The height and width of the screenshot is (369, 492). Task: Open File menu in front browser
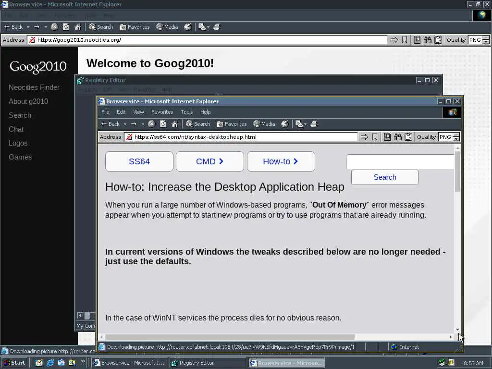105,112
